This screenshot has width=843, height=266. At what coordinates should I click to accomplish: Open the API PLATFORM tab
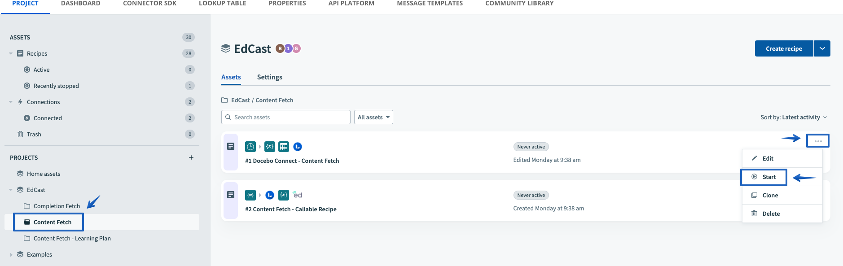pos(351,4)
